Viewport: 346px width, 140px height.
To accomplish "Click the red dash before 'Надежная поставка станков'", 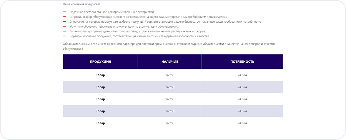I will (x=64, y=12).
